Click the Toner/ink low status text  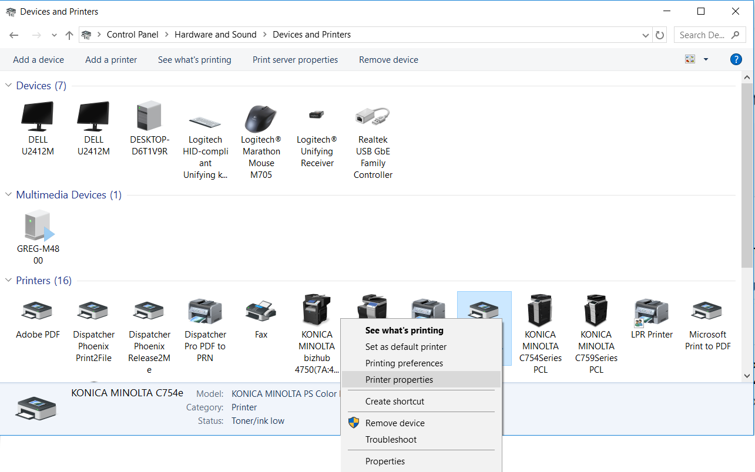(x=258, y=421)
